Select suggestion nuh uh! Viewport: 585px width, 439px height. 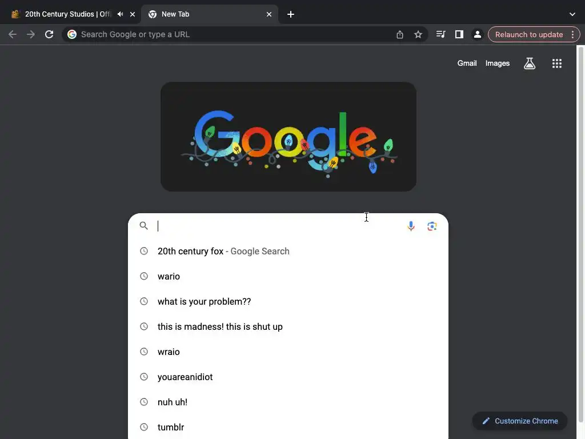[x=288, y=402]
